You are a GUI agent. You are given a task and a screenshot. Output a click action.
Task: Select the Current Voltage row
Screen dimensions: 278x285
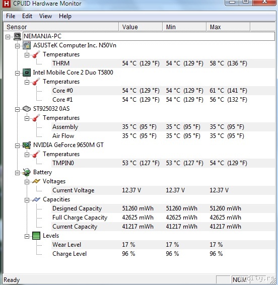163,190
